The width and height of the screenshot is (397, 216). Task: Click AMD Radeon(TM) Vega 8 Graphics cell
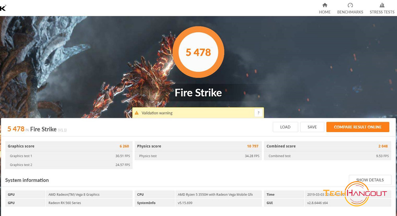pos(89,195)
